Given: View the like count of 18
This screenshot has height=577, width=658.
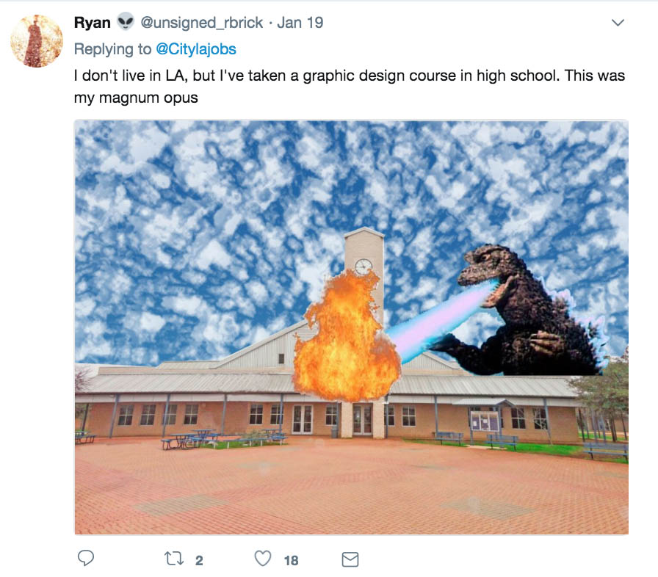Looking at the screenshot, I should [292, 560].
